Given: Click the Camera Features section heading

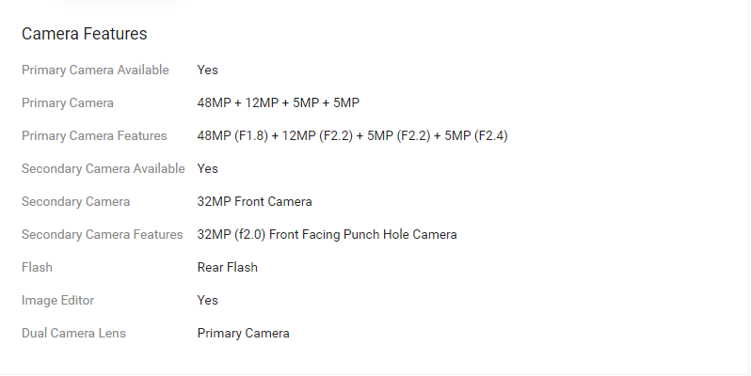Looking at the screenshot, I should (84, 34).
